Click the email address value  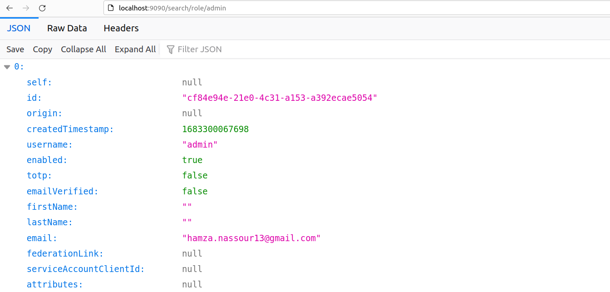(251, 238)
